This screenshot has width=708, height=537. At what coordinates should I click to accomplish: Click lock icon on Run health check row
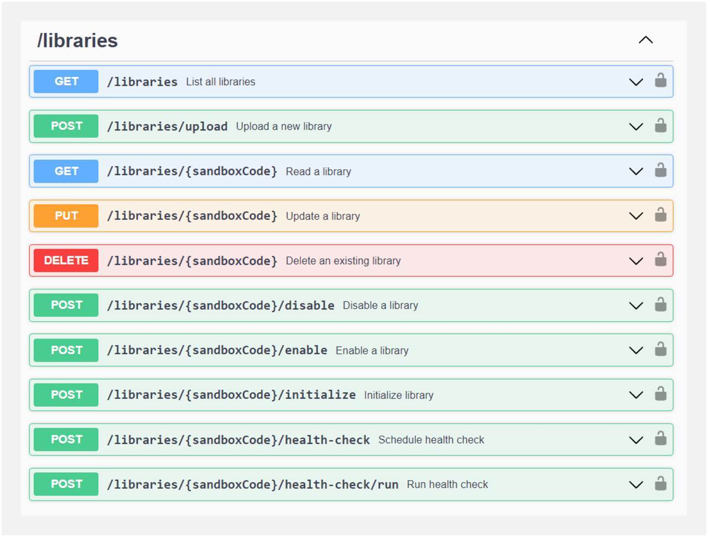click(x=660, y=483)
